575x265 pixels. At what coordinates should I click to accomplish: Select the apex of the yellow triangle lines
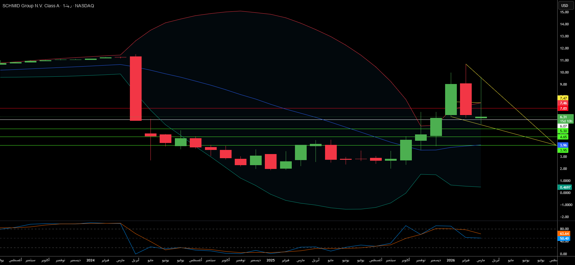pos(556,145)
